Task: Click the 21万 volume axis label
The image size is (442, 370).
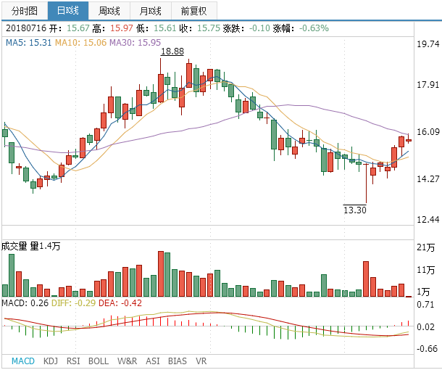Action: pyautogui.click(x=425, y=247)
